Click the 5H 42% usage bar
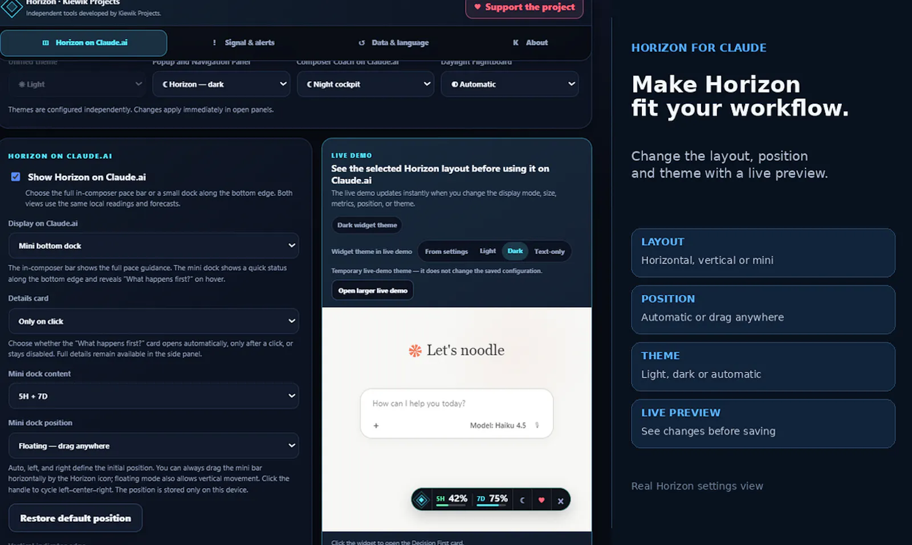The width and height of the screenshot is (912, 545). pyautogui.click(x=451, y=499)
